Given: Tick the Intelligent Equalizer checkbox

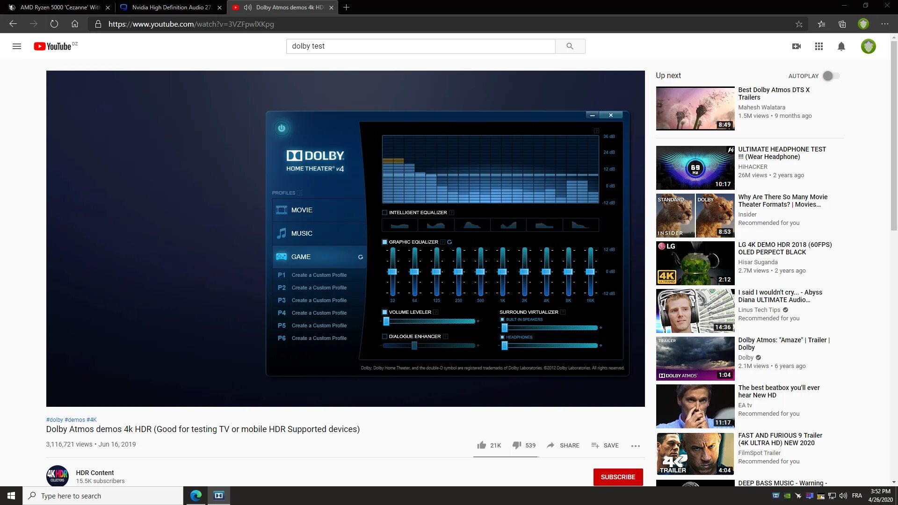Looking at the screenshot, I should tap(384, 213).
